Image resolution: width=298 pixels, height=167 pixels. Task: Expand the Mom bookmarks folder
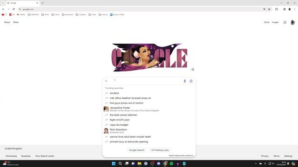pyautogui.click(x=55, y=14)
